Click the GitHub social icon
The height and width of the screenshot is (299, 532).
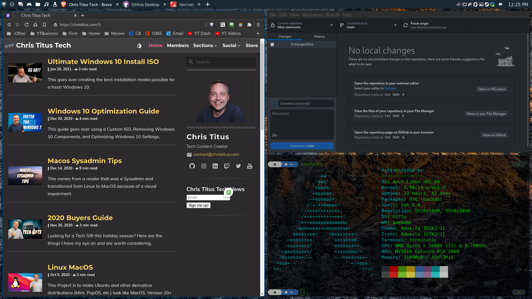192,166
